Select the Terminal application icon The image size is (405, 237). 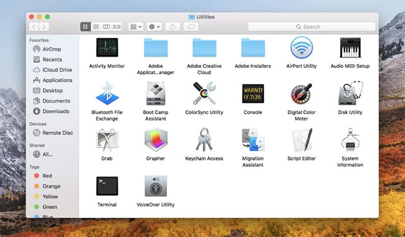[x=107, y=186]
